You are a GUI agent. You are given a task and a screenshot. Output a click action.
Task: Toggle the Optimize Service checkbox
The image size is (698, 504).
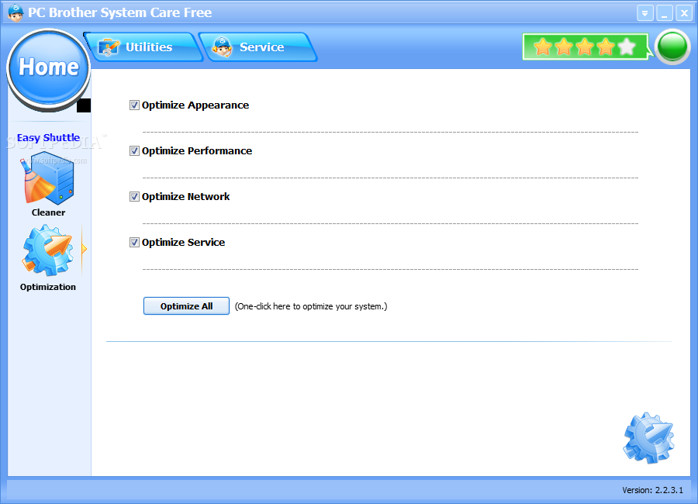tap(134, 242)
